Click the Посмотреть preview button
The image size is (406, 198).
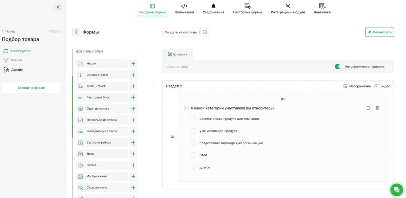click(x=380, y=32)
